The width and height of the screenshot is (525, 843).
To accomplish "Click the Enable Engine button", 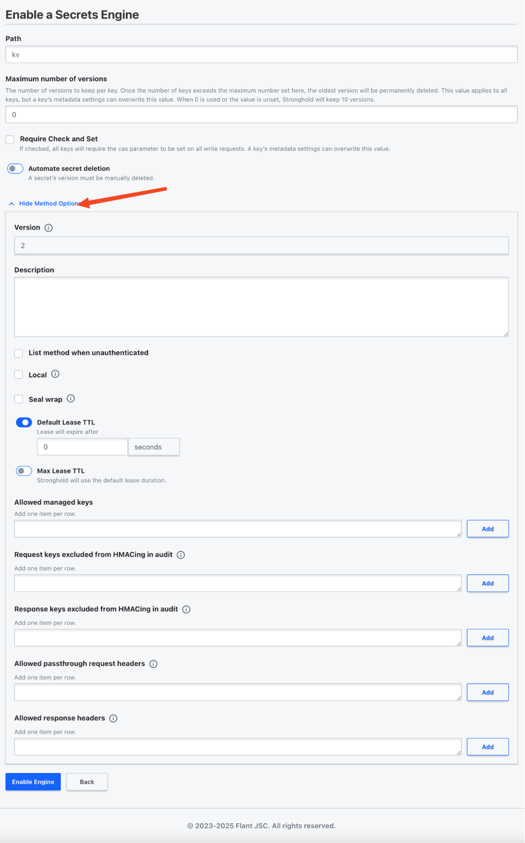I will [x=33, y=782].
